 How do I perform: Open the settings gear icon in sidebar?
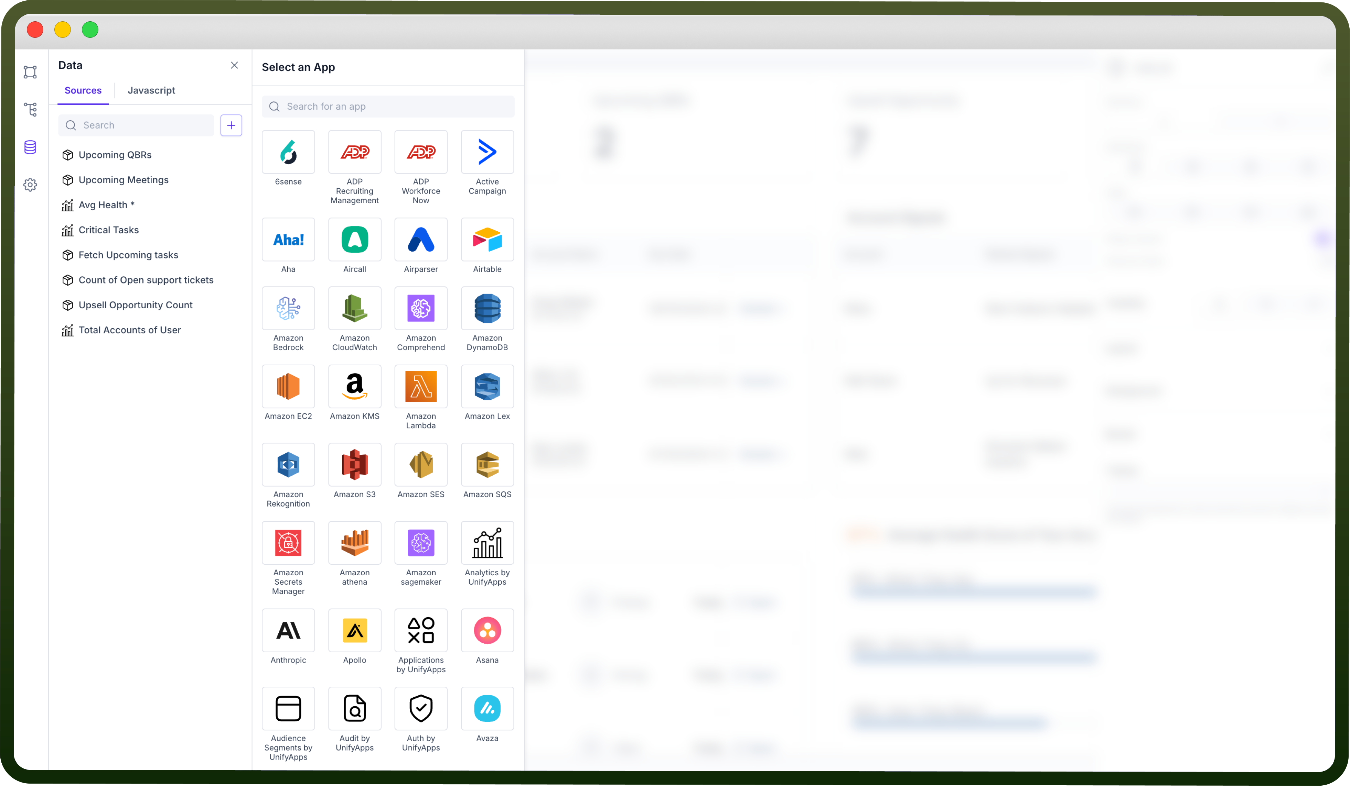[x=31, y=185]
